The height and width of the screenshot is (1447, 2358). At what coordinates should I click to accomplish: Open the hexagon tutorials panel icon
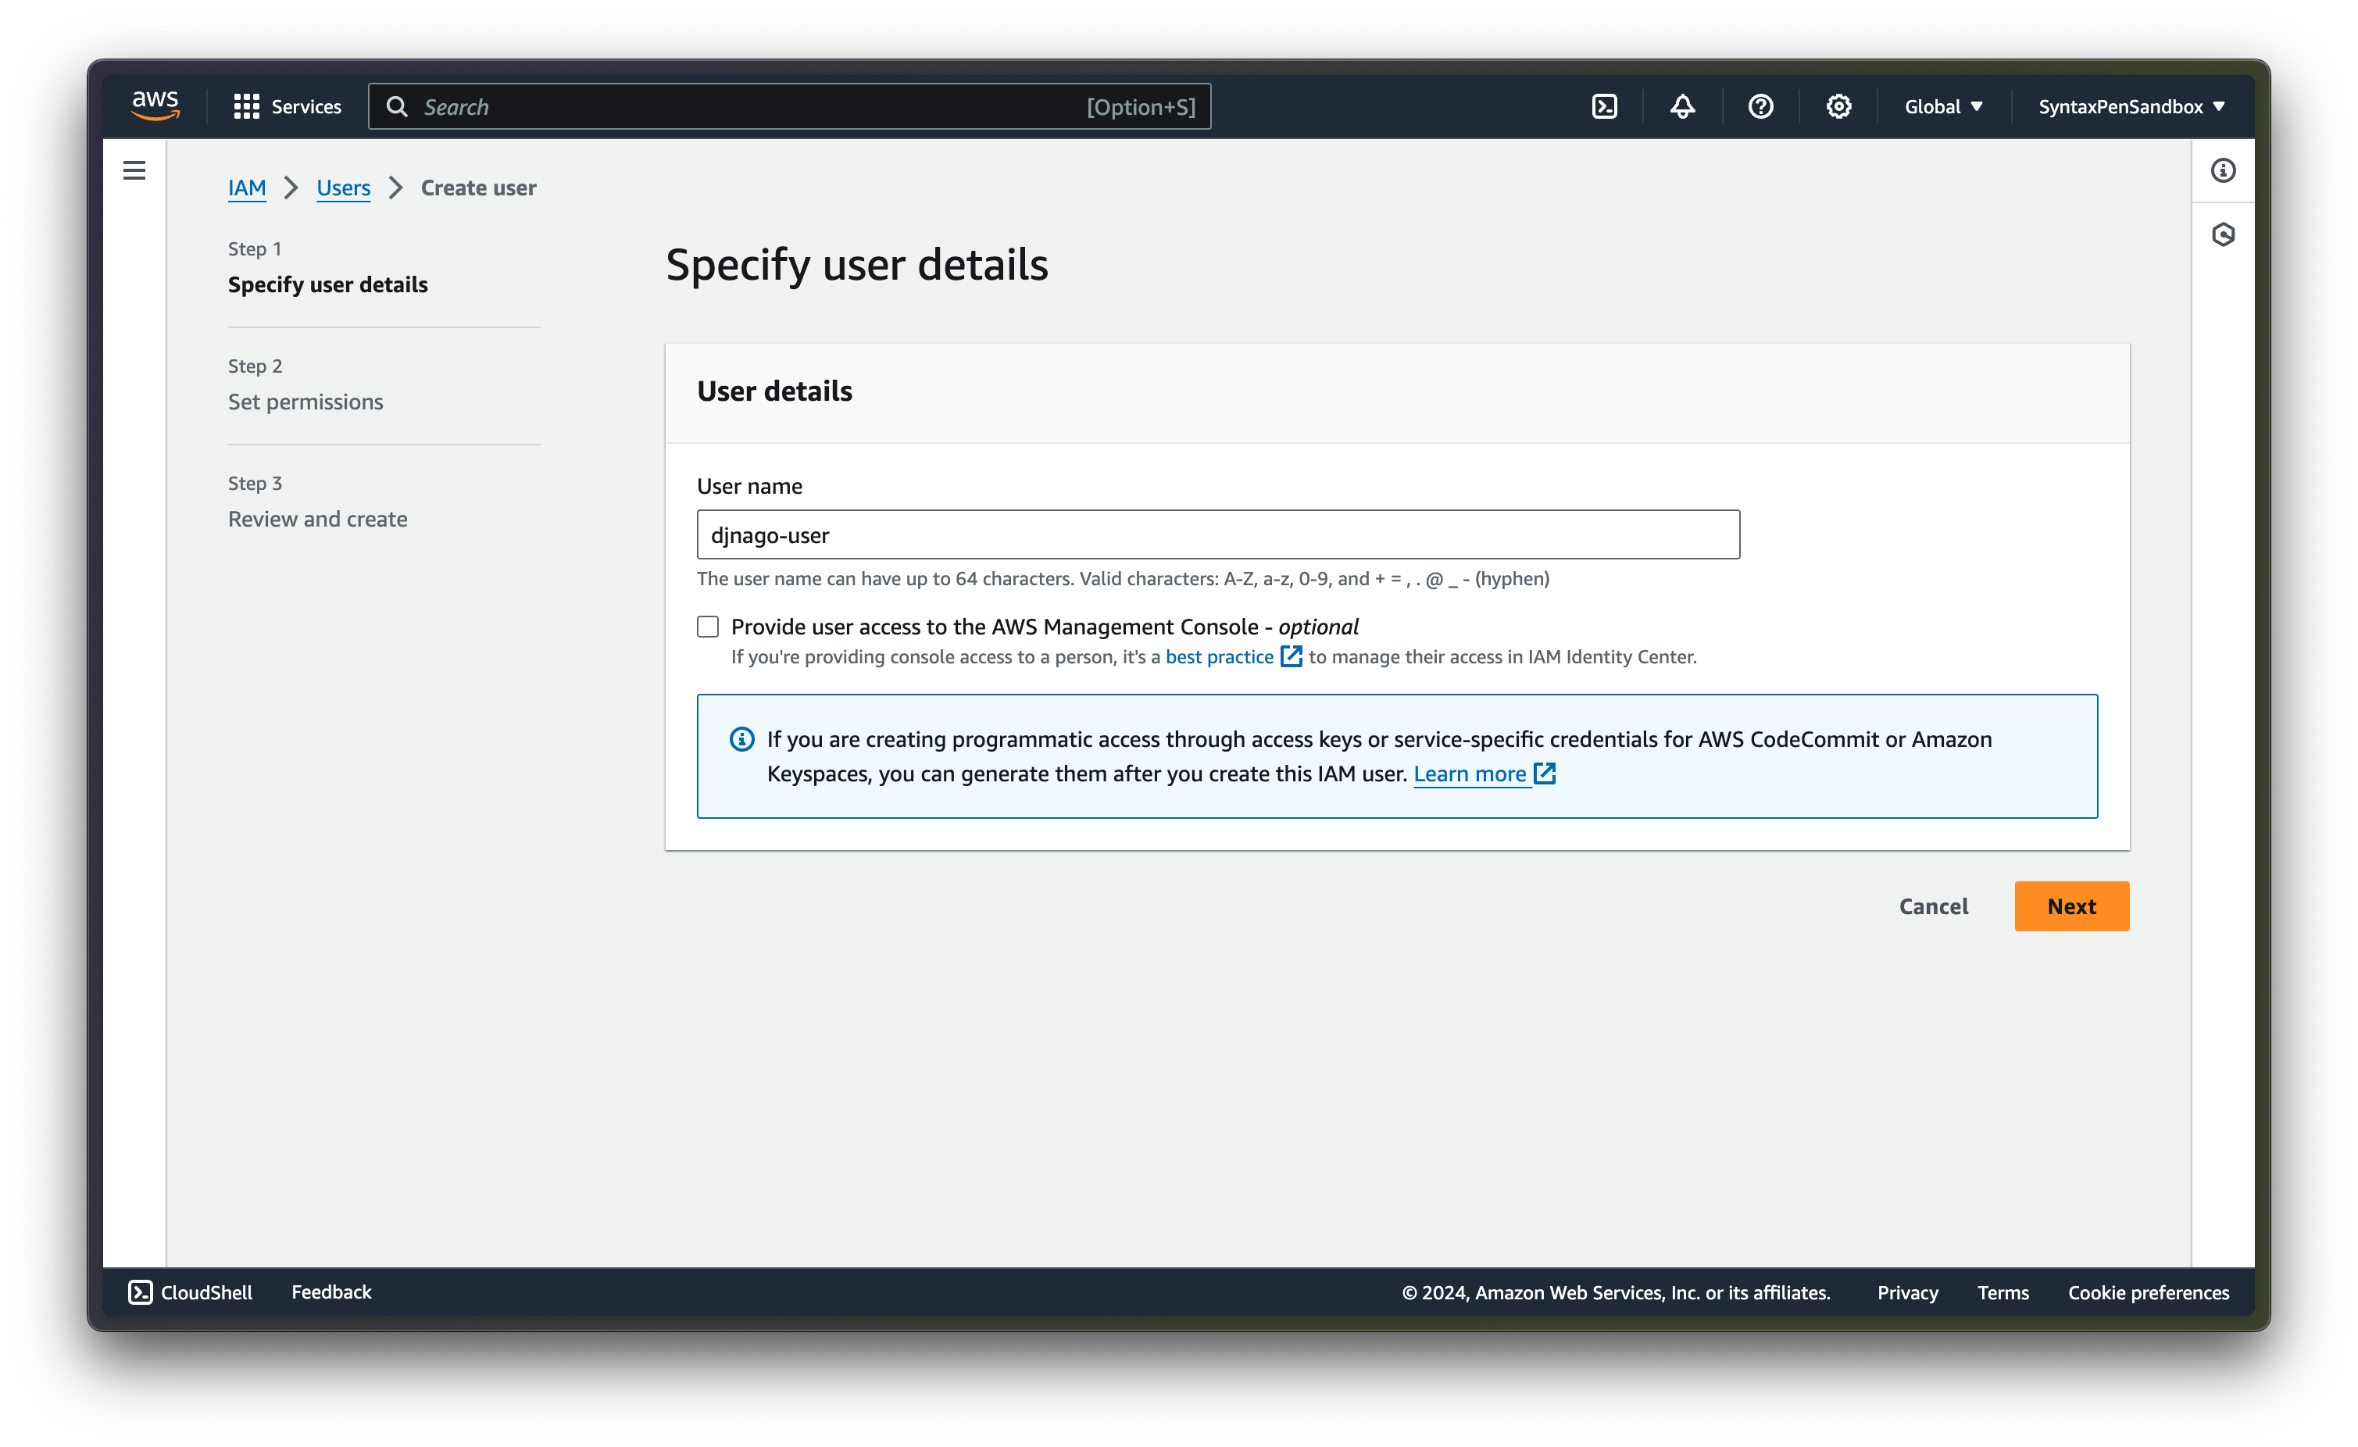[2222, 234]
